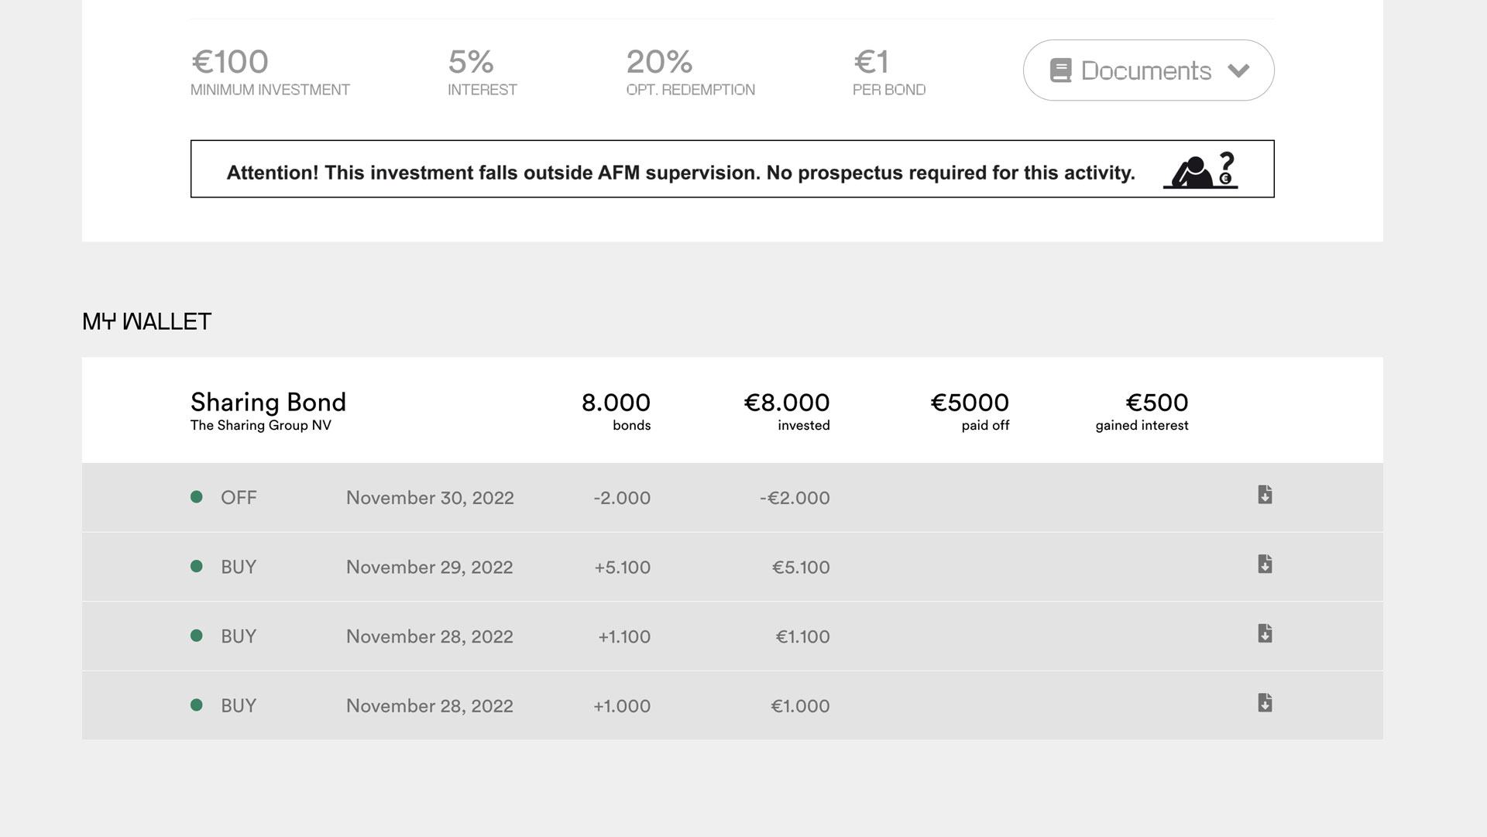Click the €1.100 amount cell
This screenshot has width=1487, height=837.
(802, 636)
